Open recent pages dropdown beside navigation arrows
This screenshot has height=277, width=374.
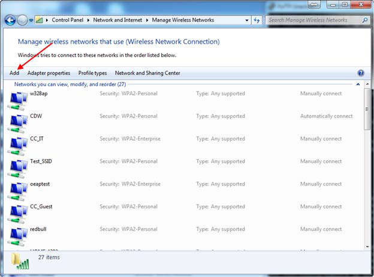point(31,20)
